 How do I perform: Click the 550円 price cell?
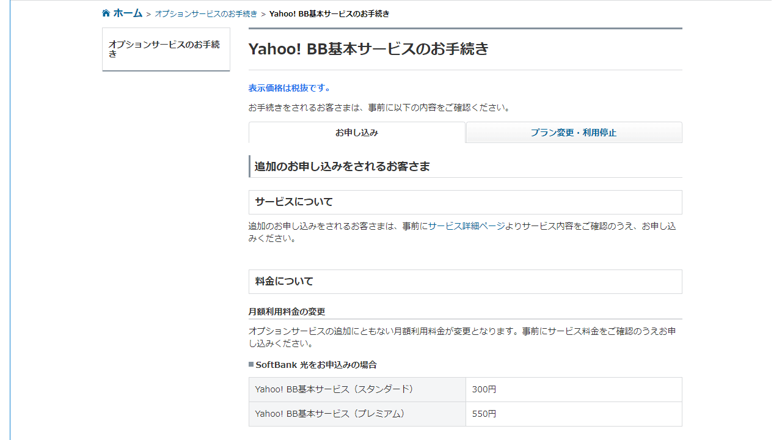pos(574,414)
